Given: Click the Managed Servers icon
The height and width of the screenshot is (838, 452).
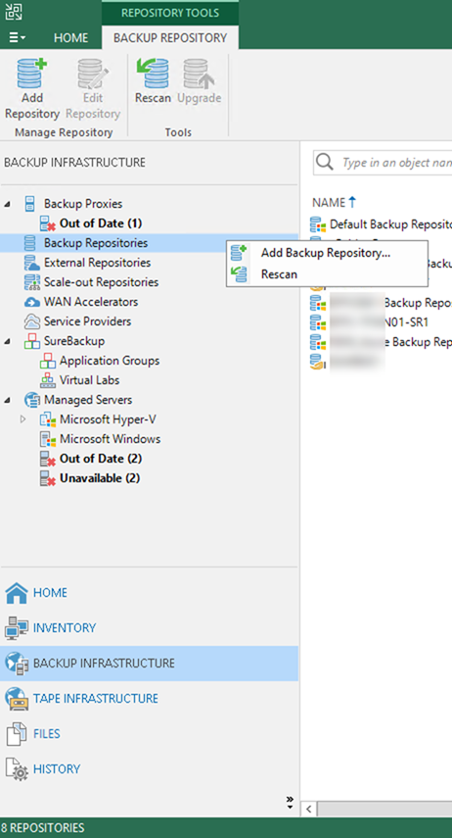Looking at the screenshot, I should [32, 400].
